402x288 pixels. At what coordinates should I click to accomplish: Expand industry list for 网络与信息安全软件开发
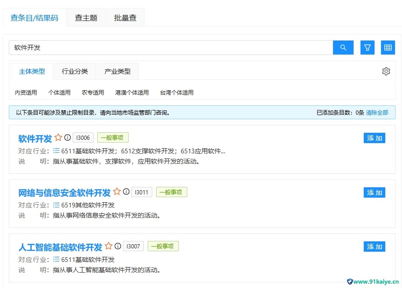pos(56,205)
